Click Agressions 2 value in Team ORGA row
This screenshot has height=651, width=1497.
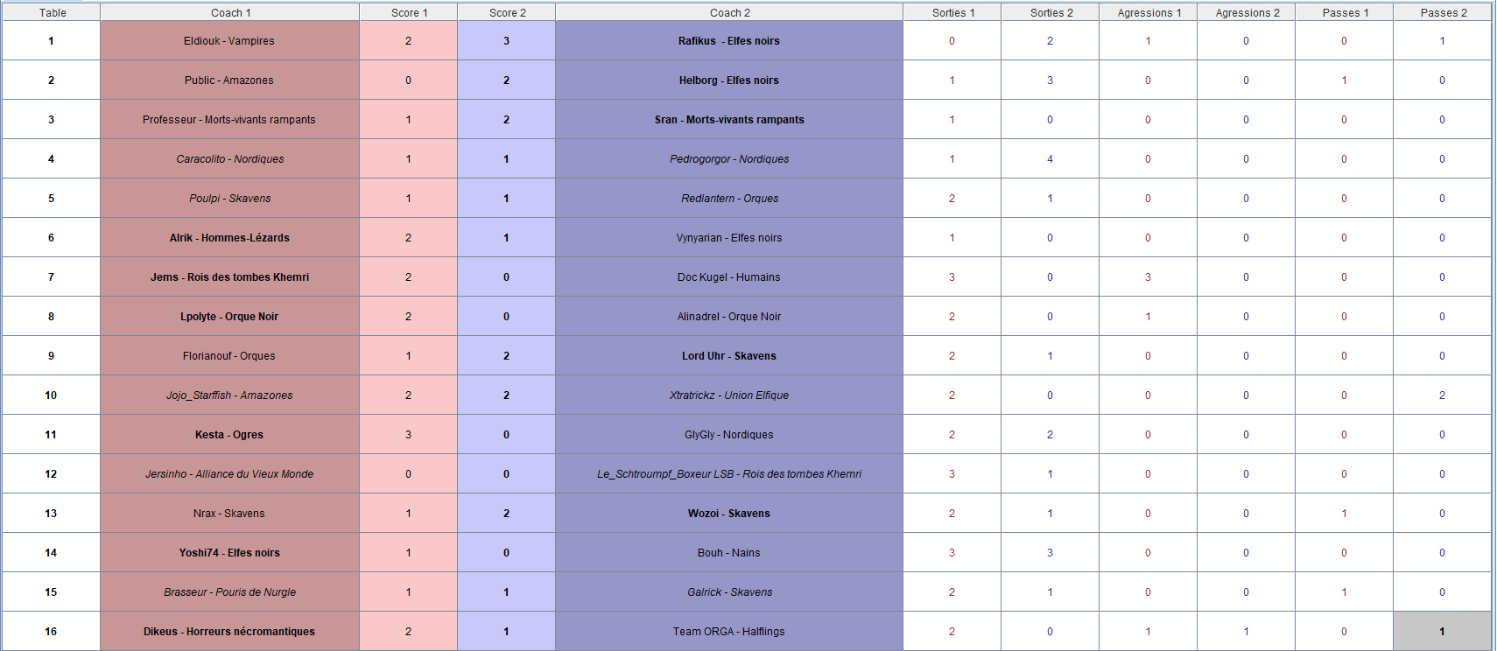[1246, 632]
